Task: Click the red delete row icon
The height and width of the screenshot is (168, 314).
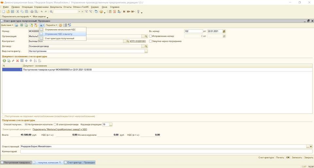Action: coord(18,61)
